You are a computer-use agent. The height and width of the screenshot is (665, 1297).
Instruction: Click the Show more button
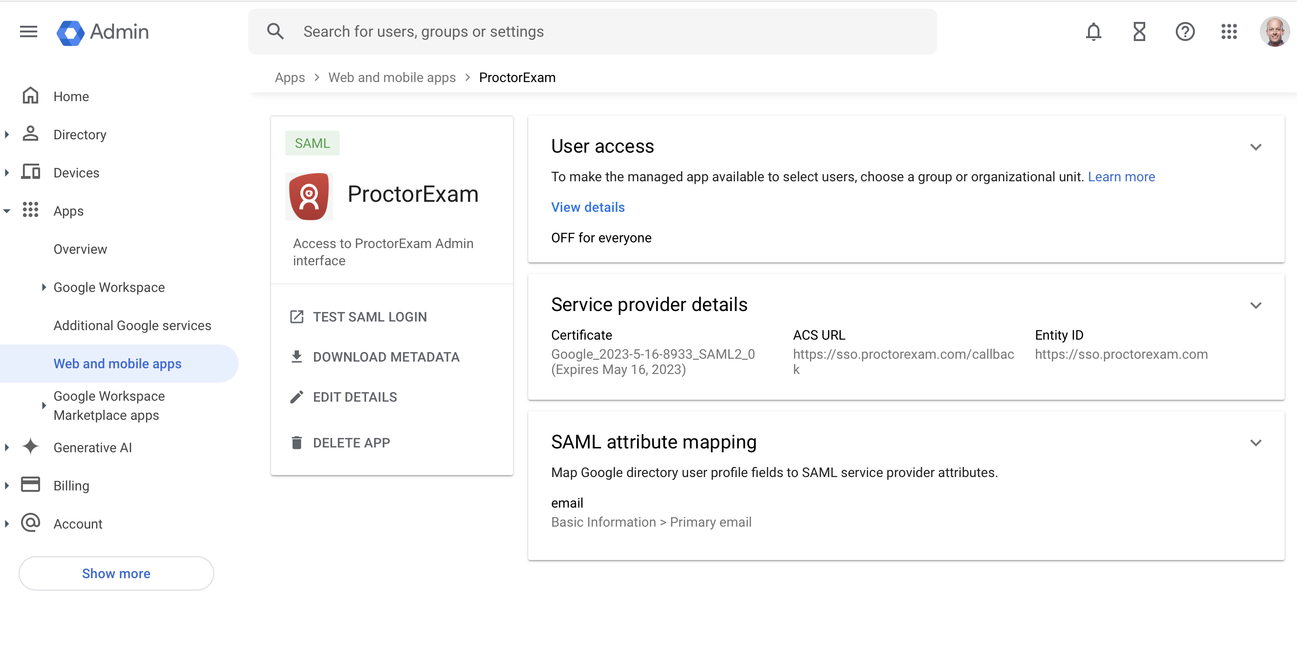click(116, 573)
